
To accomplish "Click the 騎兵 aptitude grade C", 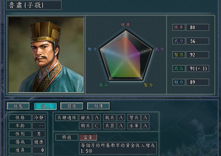I will (97, 126).
